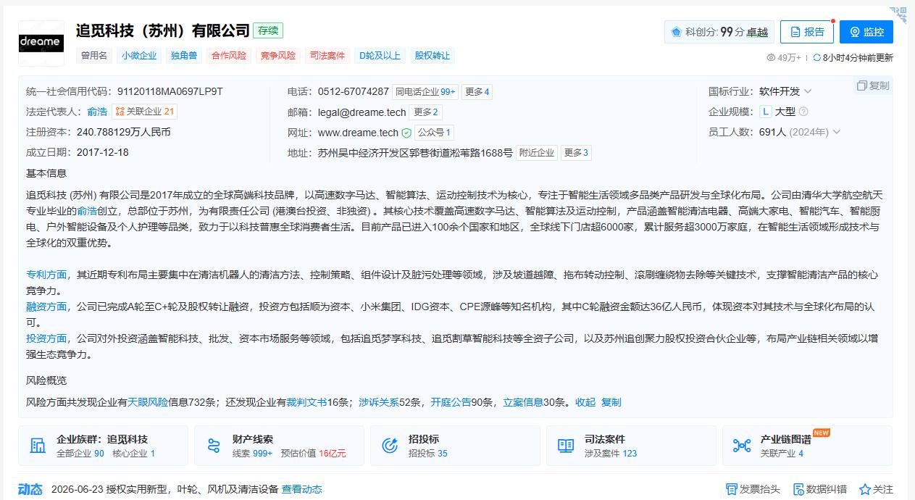The image size is (915, 500).
Task: Click the 俞浩 link in company description
Action: coord(87,211)
